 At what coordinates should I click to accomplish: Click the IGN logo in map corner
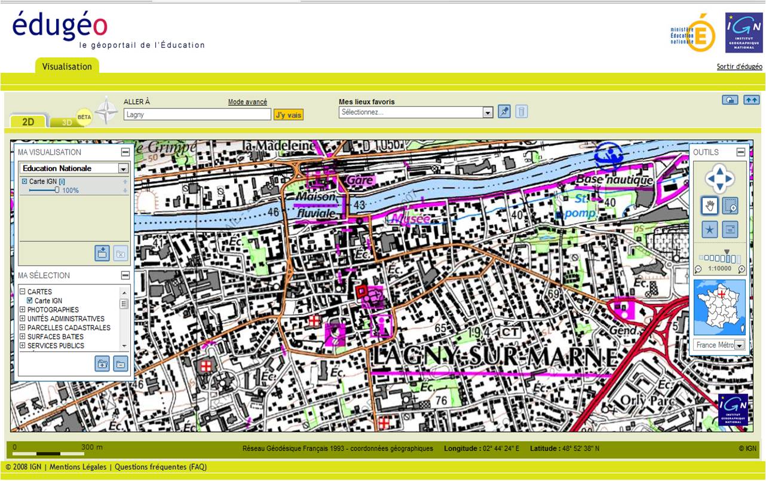(733, 410)
